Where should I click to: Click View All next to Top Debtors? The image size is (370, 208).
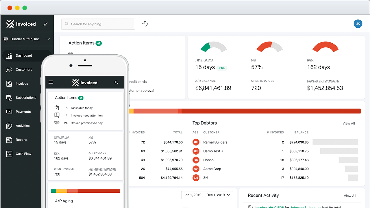click(x=349, y=123)
